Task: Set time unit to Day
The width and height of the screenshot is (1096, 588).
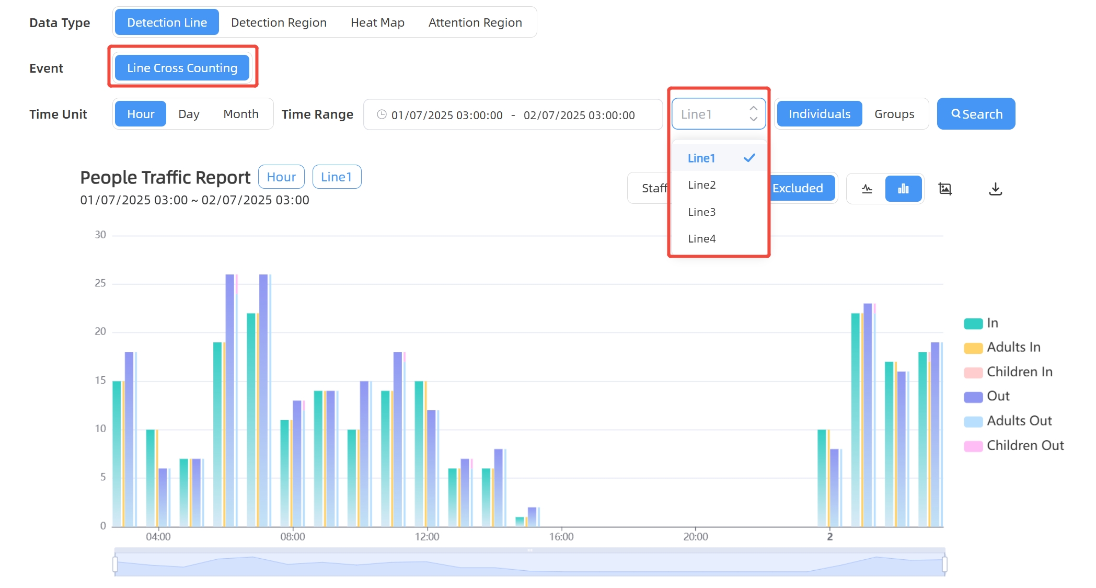Action: (x=189, y=114)
